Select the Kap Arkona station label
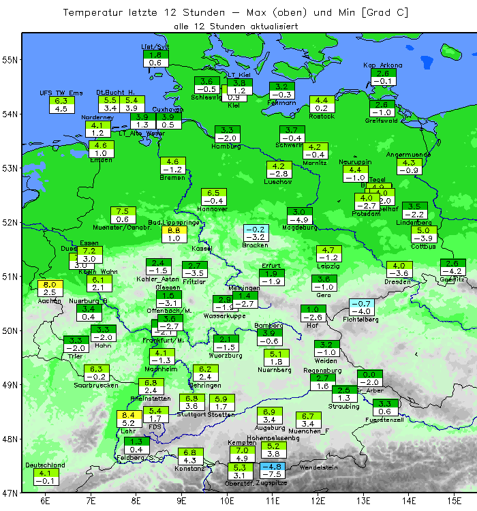 click(x=383, y=65)
